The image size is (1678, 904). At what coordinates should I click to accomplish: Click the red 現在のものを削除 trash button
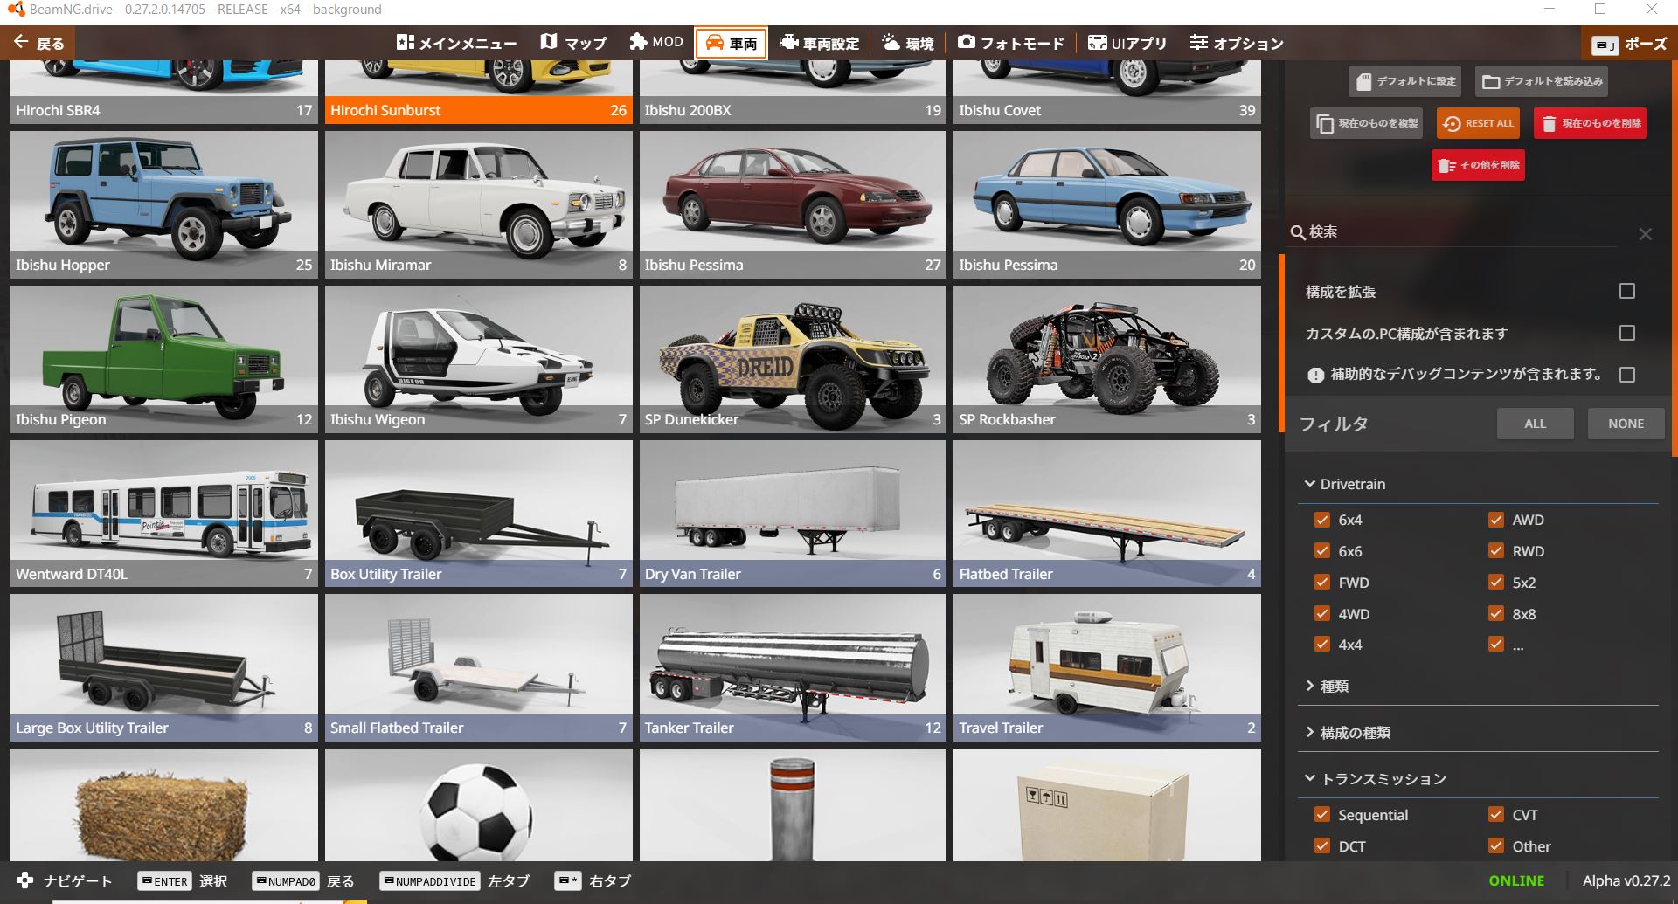(x=1591, y=123)
